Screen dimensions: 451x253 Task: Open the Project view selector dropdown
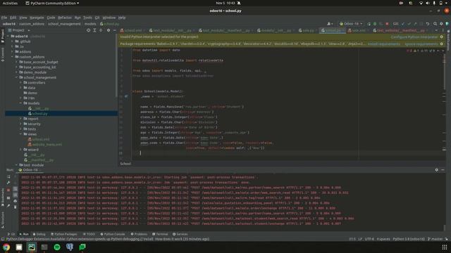(x=19, y=30)
